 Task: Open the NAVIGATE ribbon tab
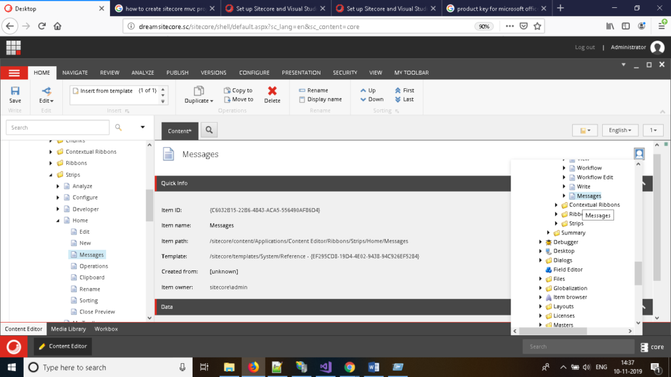pos(75,73)
